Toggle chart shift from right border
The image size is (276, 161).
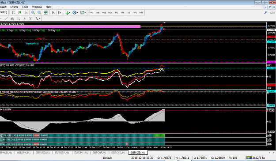pyautogui.click(x=60, y=12)
